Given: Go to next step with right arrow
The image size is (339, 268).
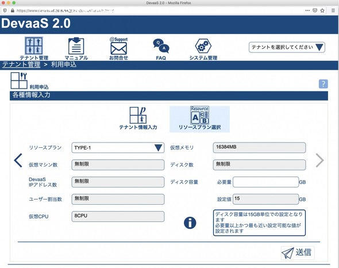Looking at the screenshot, I should click(319, 160).
